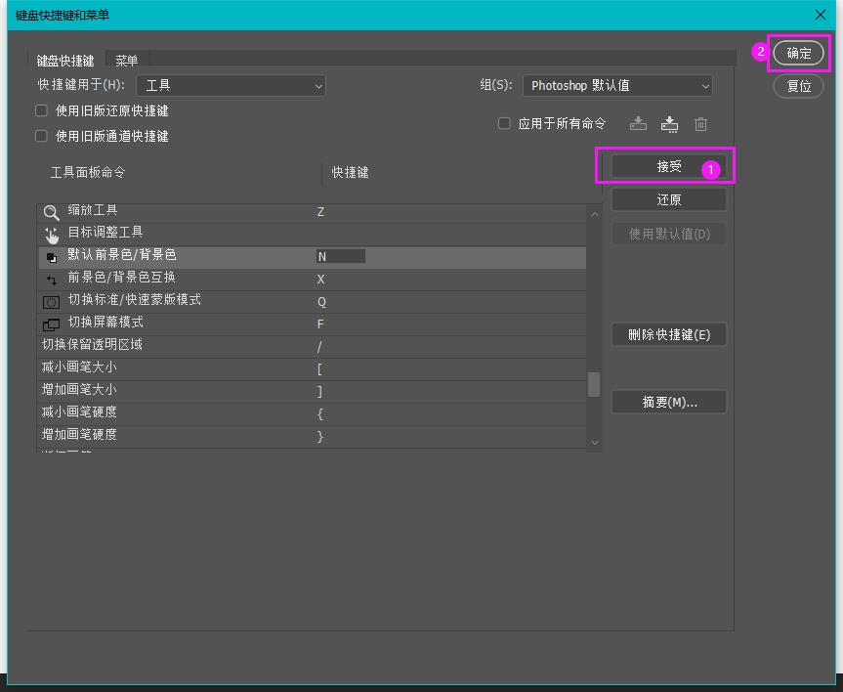Check the apply to all commands box
Screen dimensions: 843x692
click(x=504, y=123)
